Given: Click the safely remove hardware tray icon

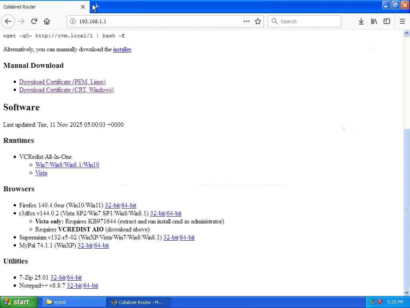Looking at the screenshot, I should [x=373, y=302].
